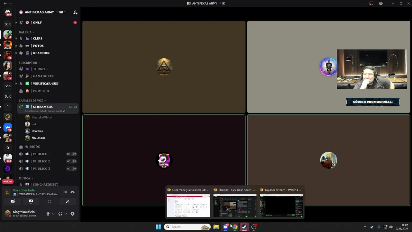The image size is (412, 232).
Task: Toggle deafen with the headphones icon
Action: pyautogui.click(x=60, y=214)
